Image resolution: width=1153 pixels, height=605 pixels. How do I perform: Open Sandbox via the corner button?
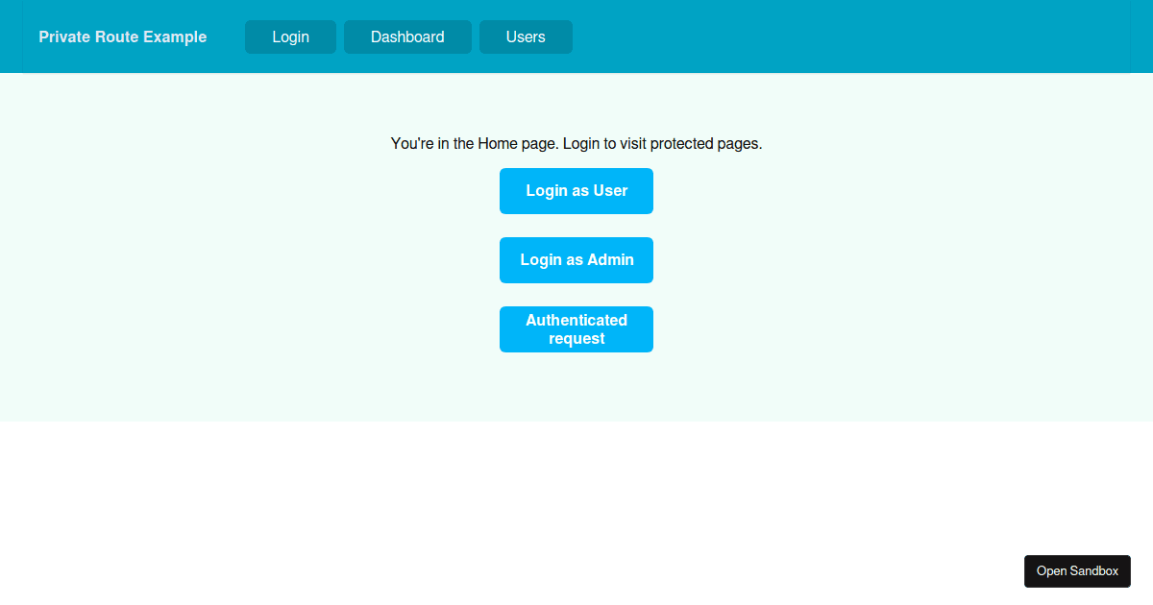tap(1077, 570)
